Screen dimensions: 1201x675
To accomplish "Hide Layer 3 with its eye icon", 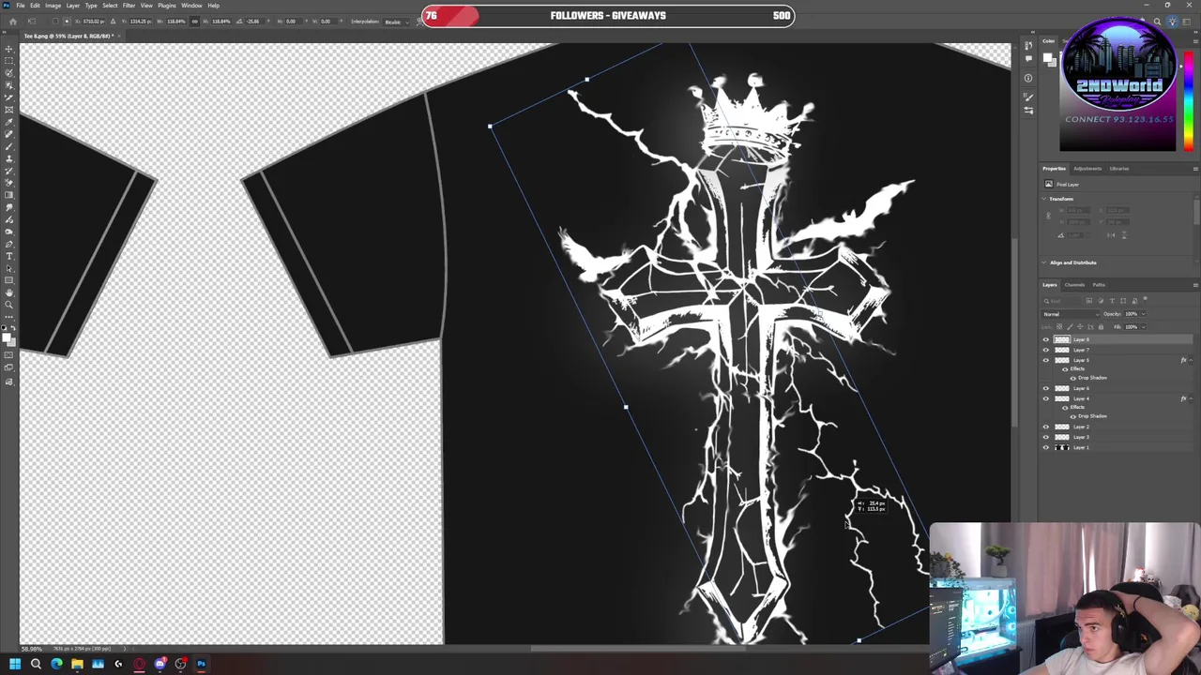I will [1046, 437].
